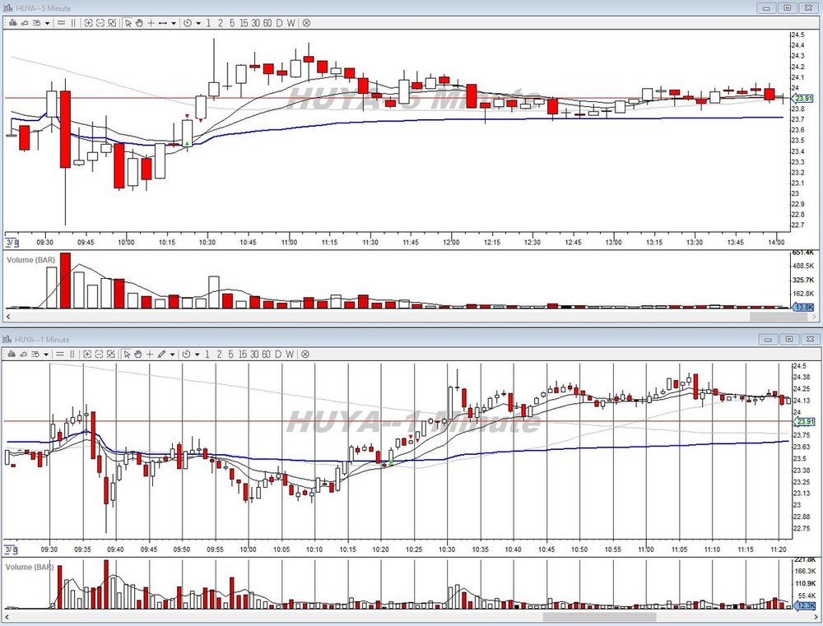
Task: Select the crosshair tool in 5 Minute toolbar
Action: (151, 23)
